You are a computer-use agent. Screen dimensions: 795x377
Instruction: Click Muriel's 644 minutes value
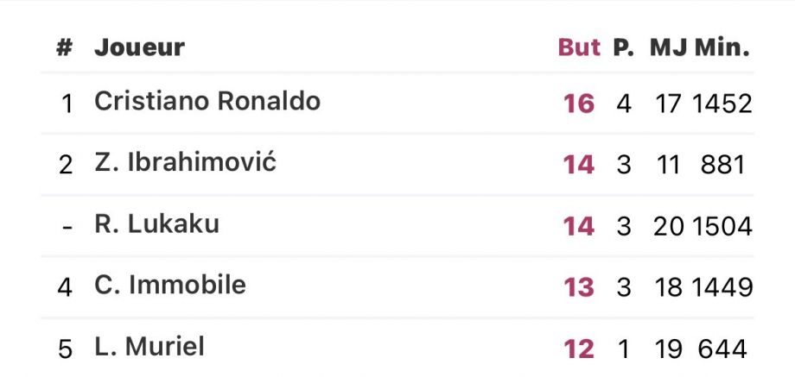pyautogui.click(x=723, y=349)
